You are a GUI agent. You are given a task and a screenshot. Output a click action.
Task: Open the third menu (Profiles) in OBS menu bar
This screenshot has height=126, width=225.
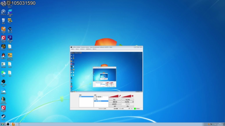click(x=82, y=49)
